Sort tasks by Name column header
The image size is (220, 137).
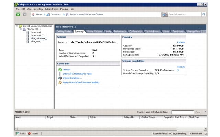[30, 117]
